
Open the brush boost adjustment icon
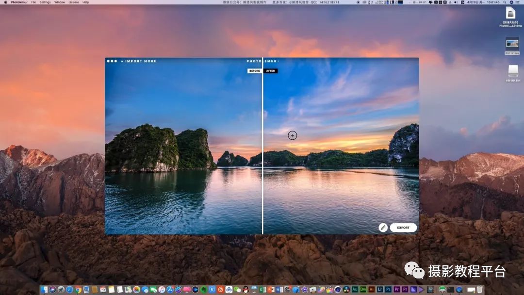click(x=383, y=228)
